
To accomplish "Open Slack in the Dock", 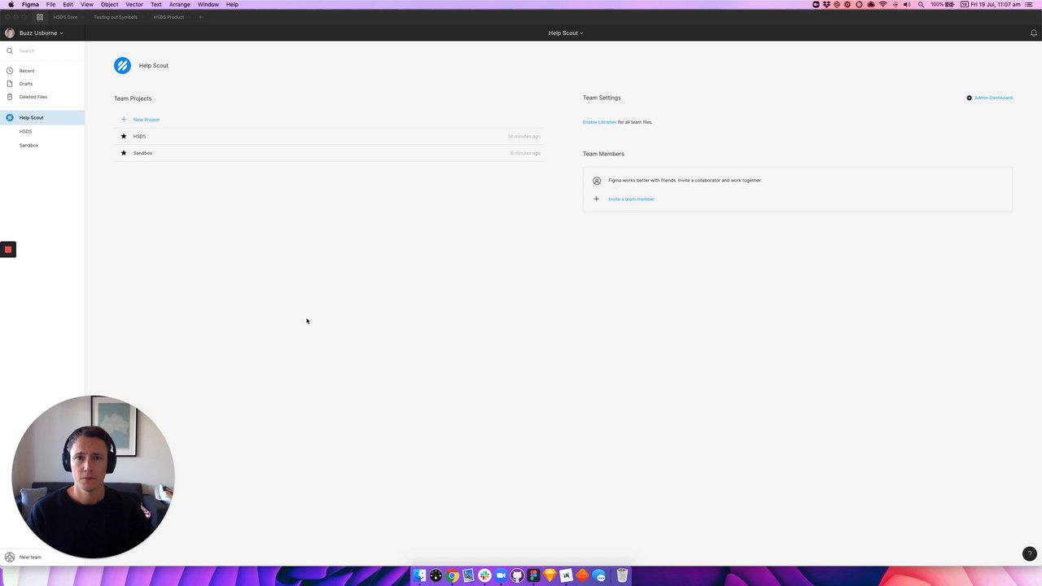I will coord(484,575).
